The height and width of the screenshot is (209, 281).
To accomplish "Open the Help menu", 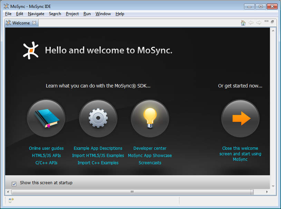I will [x=120, y=14].
